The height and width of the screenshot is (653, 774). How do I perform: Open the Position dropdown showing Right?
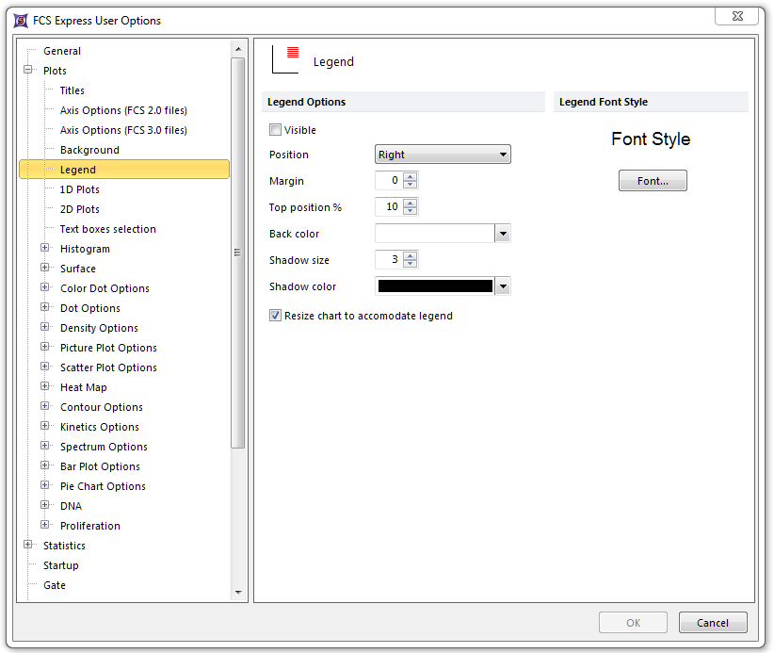point(443,155)
